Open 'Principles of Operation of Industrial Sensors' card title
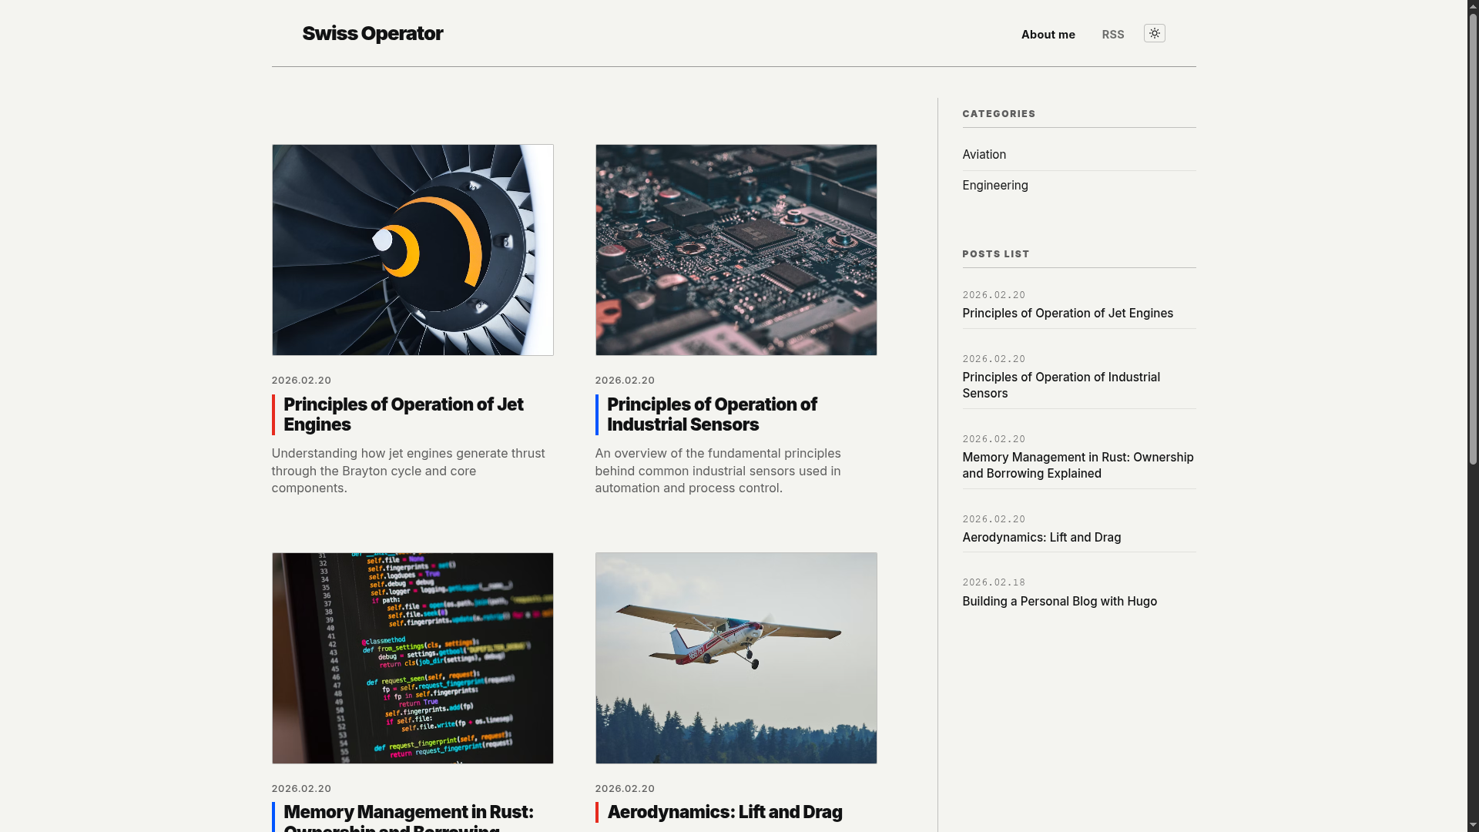 [711, 414]
